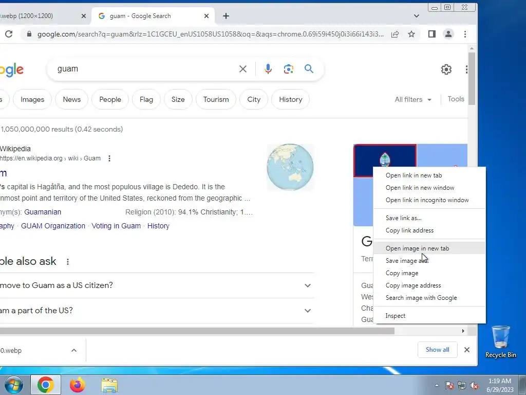Open Google quick settings gear

point(446,69)
